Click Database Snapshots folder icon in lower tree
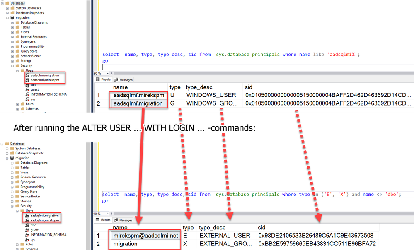The width and height of the screenshot is (414, 250). (12, 153)
